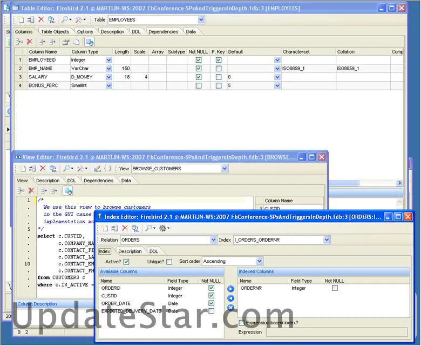This screenshot has height=346, width=421.
Task: Click the curly braces {..} icon in View Editor
Action: click(107, 168)
